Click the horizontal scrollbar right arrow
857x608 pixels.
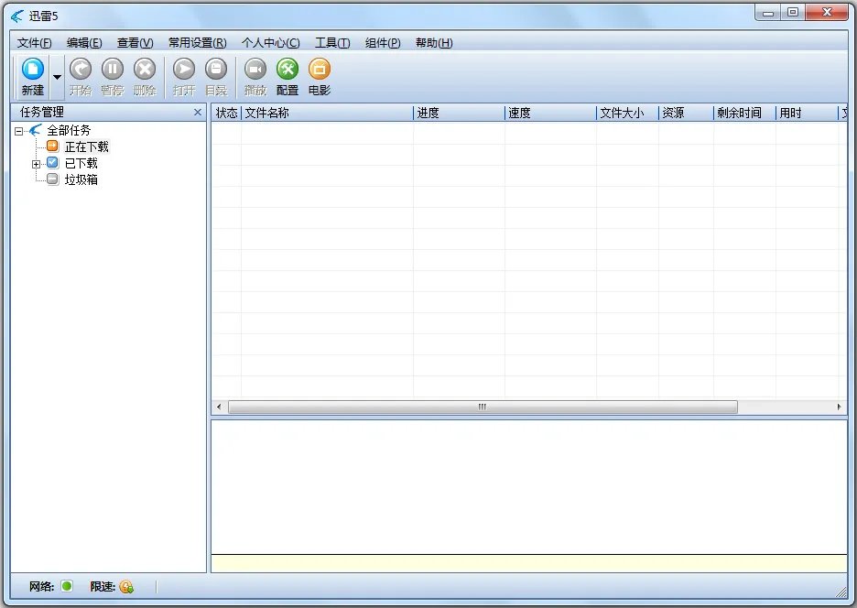click(840, 407)
